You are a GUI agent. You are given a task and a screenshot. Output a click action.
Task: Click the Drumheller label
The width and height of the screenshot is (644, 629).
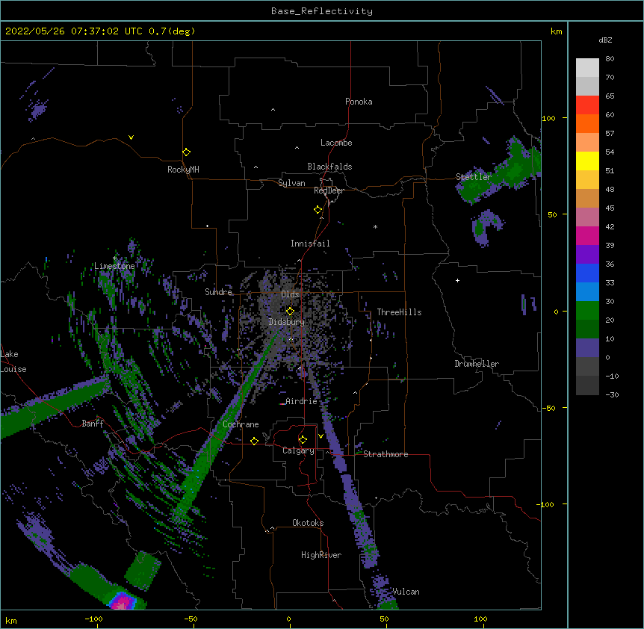tap(477, 364)
